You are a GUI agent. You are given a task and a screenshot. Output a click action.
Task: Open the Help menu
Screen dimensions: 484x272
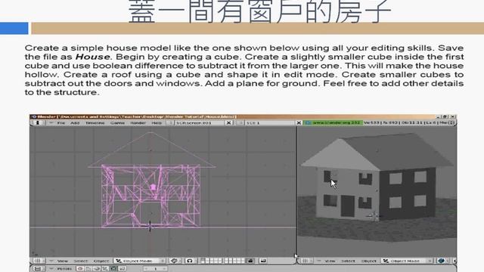157,122
